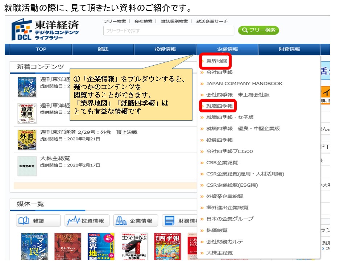
Task: Select 大株主総覧 in the dropdown menu
Action: tap(220, 253)
